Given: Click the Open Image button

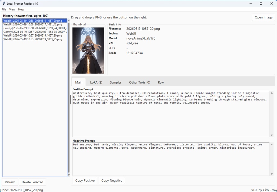Looking at the screenshot, I should coord(263,17).
